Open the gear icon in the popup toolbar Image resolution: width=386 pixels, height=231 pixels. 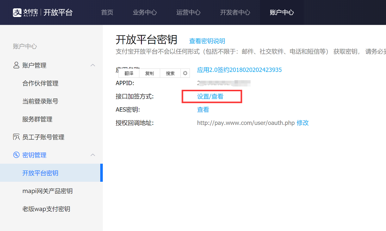coord(185,73)
